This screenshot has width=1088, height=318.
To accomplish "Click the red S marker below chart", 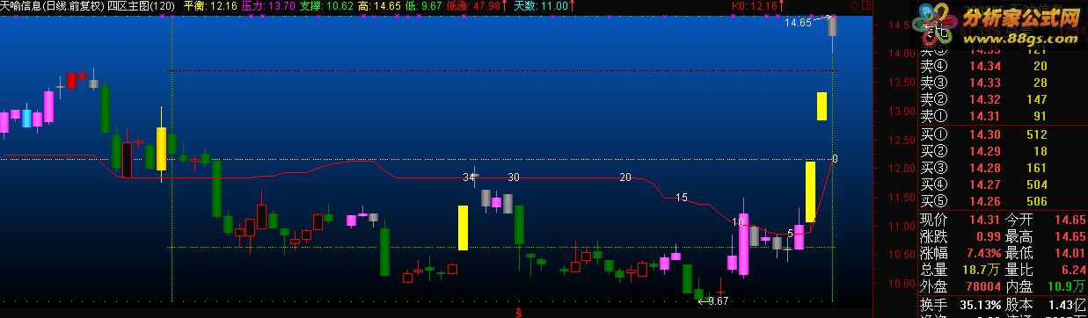I will 519,312.
